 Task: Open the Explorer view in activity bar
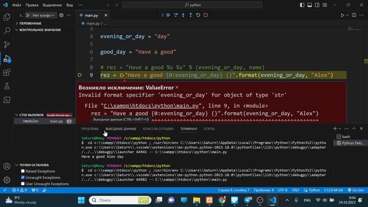7,17
